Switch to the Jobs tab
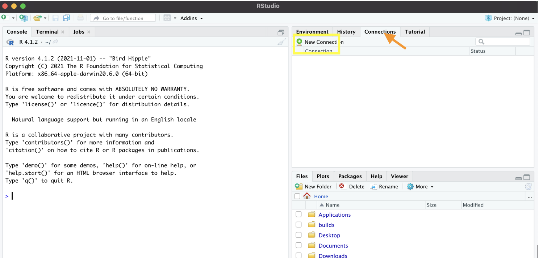Screen dimensions: 539x260 point(79,32)
